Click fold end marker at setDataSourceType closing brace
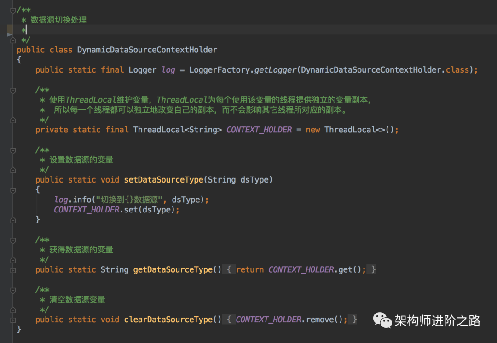The width and height of the screenshot is (497, 343). [x=13, y=220]
